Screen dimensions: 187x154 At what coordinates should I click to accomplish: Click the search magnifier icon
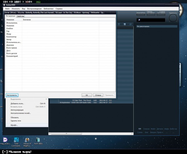[x=139, y=20]
